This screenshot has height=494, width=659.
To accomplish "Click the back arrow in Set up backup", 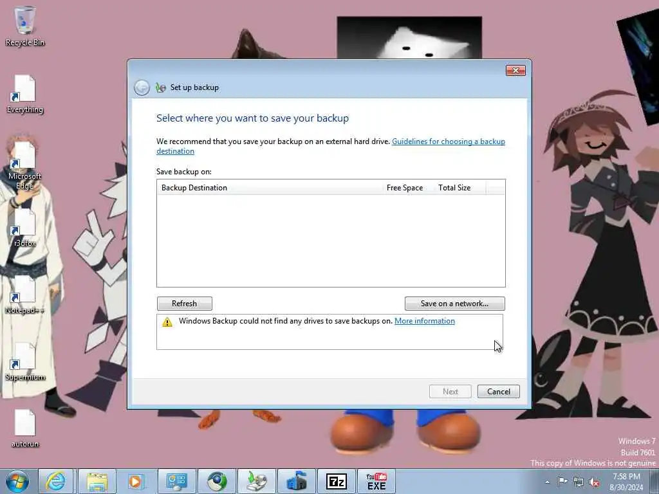I will 142,87.
